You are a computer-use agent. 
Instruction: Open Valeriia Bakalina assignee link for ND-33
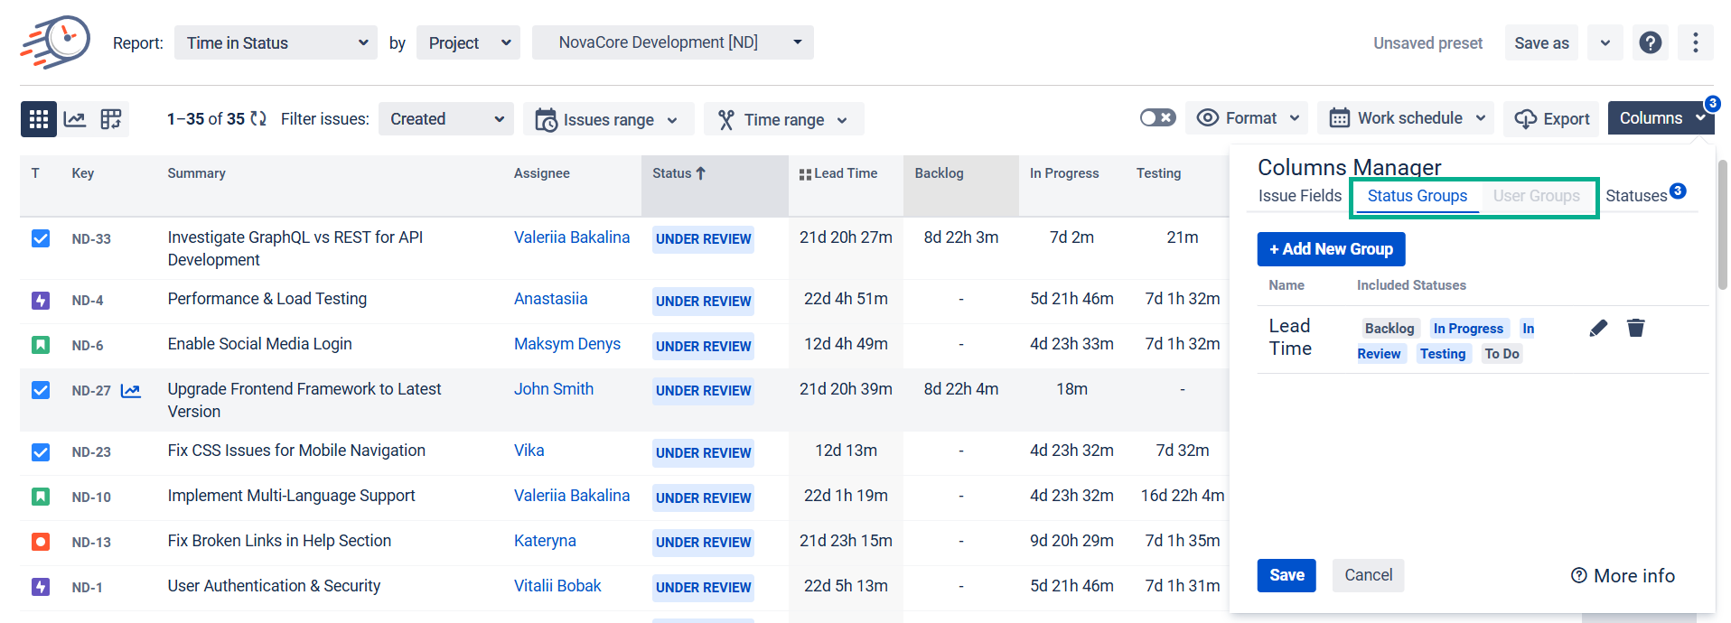click(571, 237)
